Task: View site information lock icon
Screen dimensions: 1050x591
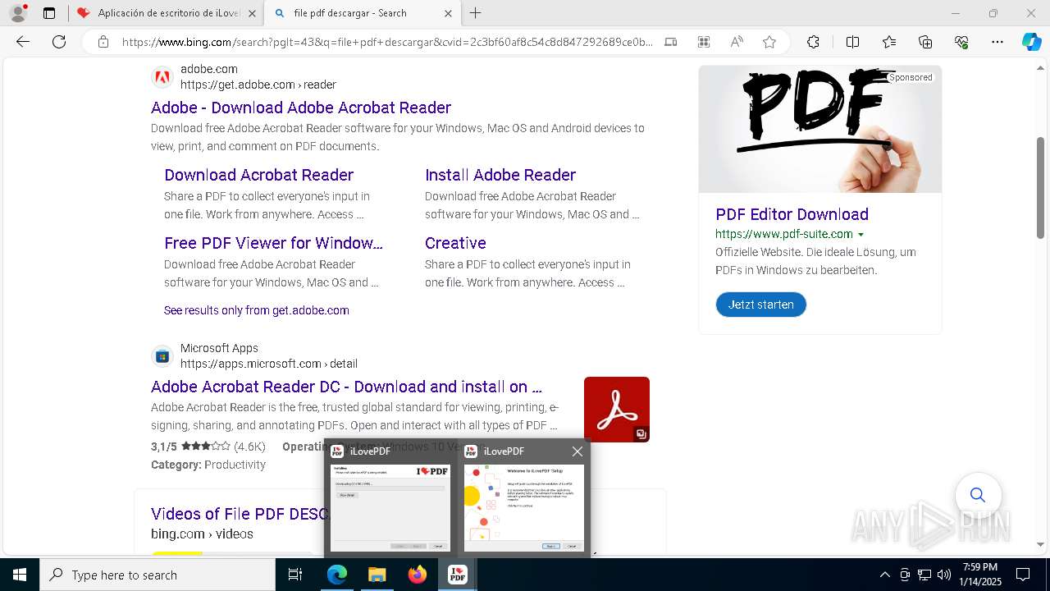Action: tap(103, 42)
